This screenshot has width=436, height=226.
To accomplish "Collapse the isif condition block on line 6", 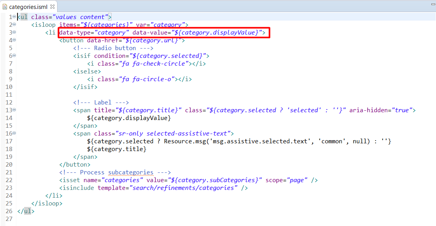I will coord(14,56).
